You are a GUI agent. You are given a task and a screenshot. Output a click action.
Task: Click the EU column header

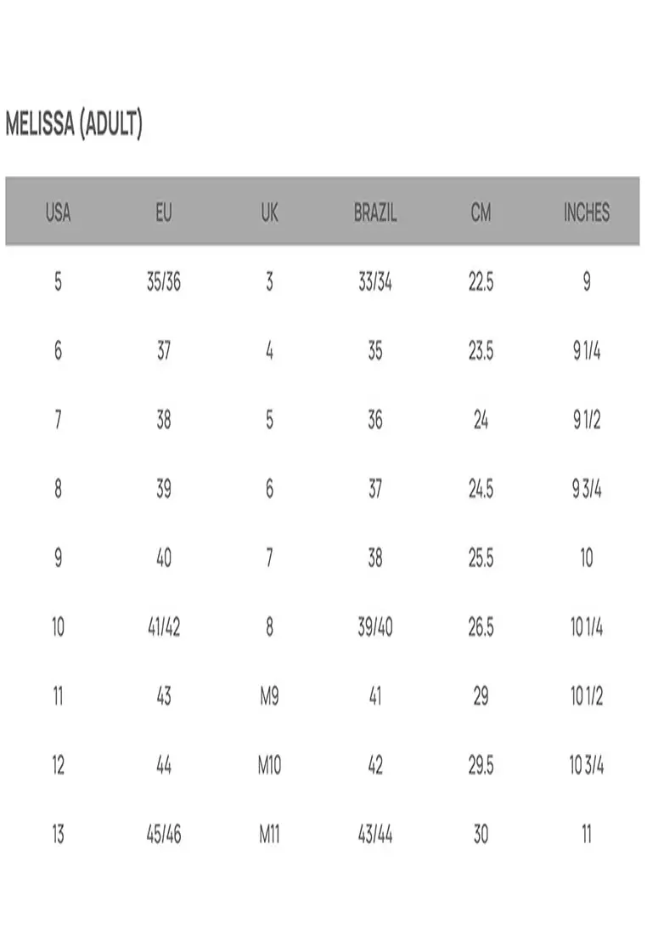[164, 212]
